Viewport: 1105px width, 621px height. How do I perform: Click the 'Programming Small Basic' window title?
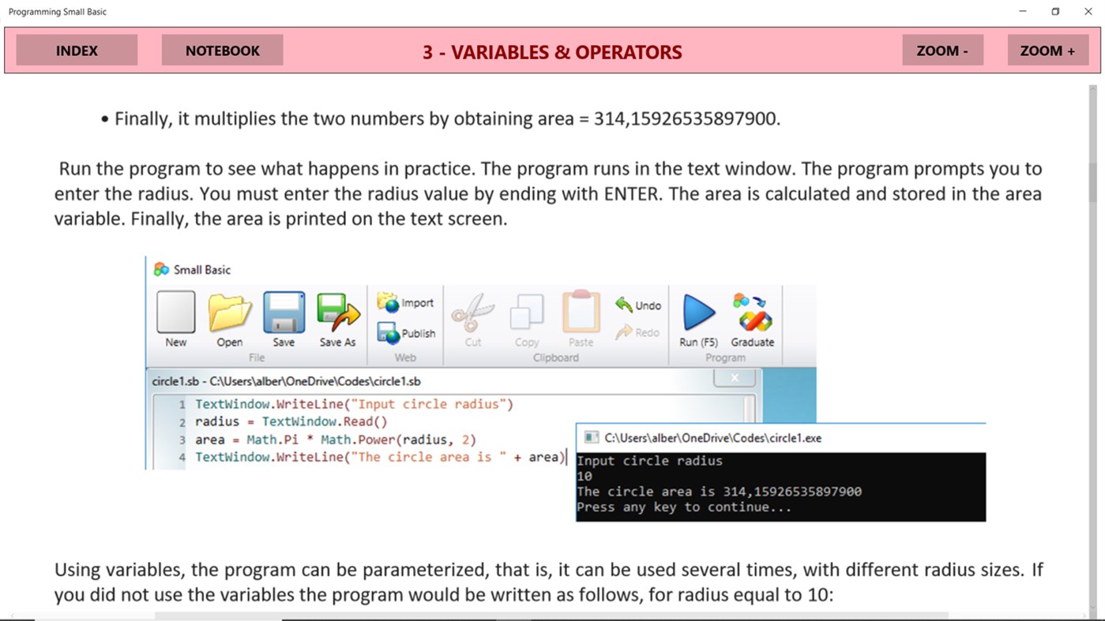pos(58,12)
